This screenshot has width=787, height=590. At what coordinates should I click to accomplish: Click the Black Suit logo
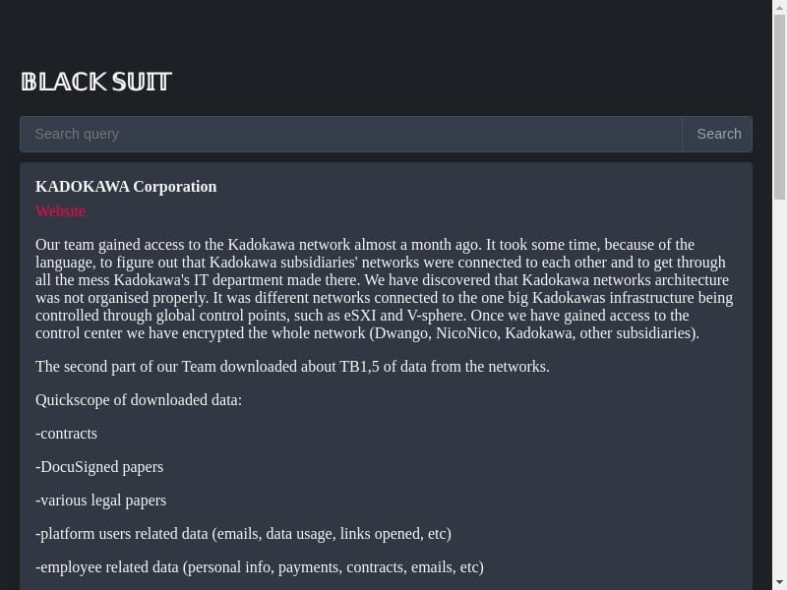96,82
